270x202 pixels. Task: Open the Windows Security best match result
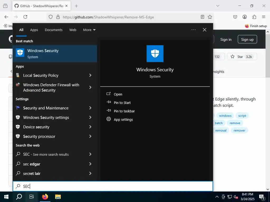pyautogui.click(x=55, y=54)
